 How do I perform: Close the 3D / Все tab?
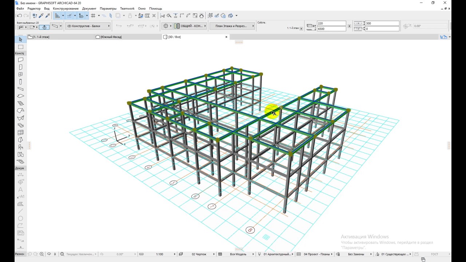226,37
